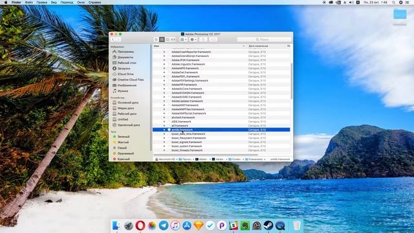The height and width of the screenshot is (233, 414).
Task: Select AdobeXMPScript.framework row
Action: pyautogui.click(x=221, y=113)
